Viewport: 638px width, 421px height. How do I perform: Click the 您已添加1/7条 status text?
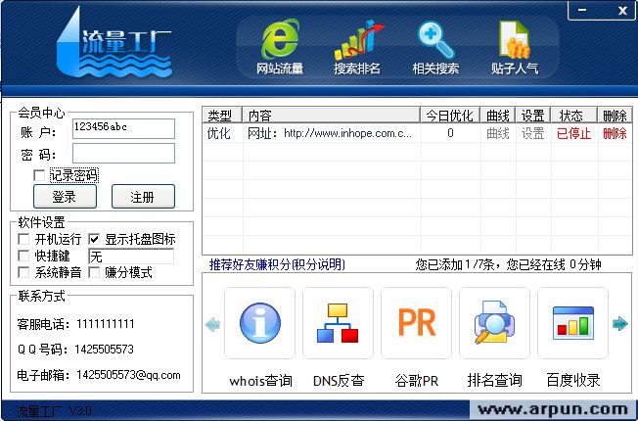point(455,264)
